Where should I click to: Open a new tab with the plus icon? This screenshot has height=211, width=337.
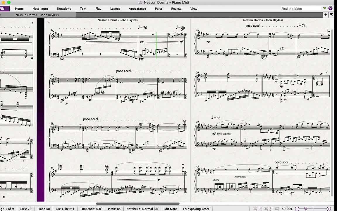[326, 15]
